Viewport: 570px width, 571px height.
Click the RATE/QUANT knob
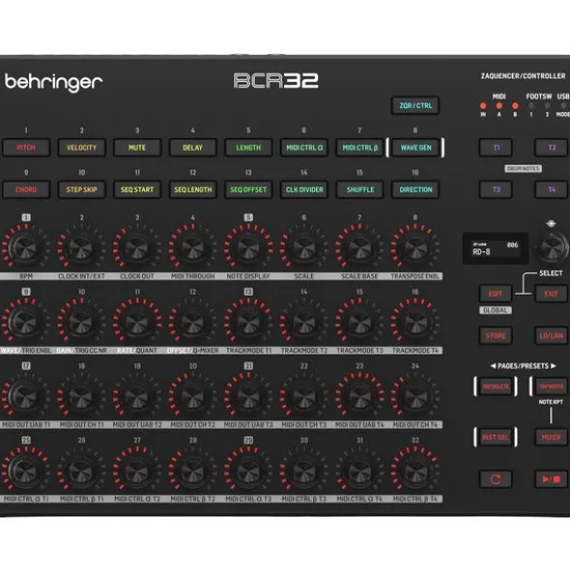pos(136,323)
